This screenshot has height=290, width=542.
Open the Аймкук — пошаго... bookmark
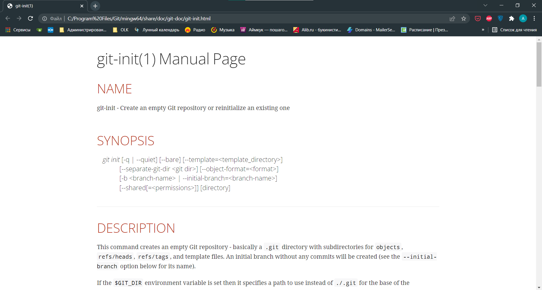(x=264, y=30)
